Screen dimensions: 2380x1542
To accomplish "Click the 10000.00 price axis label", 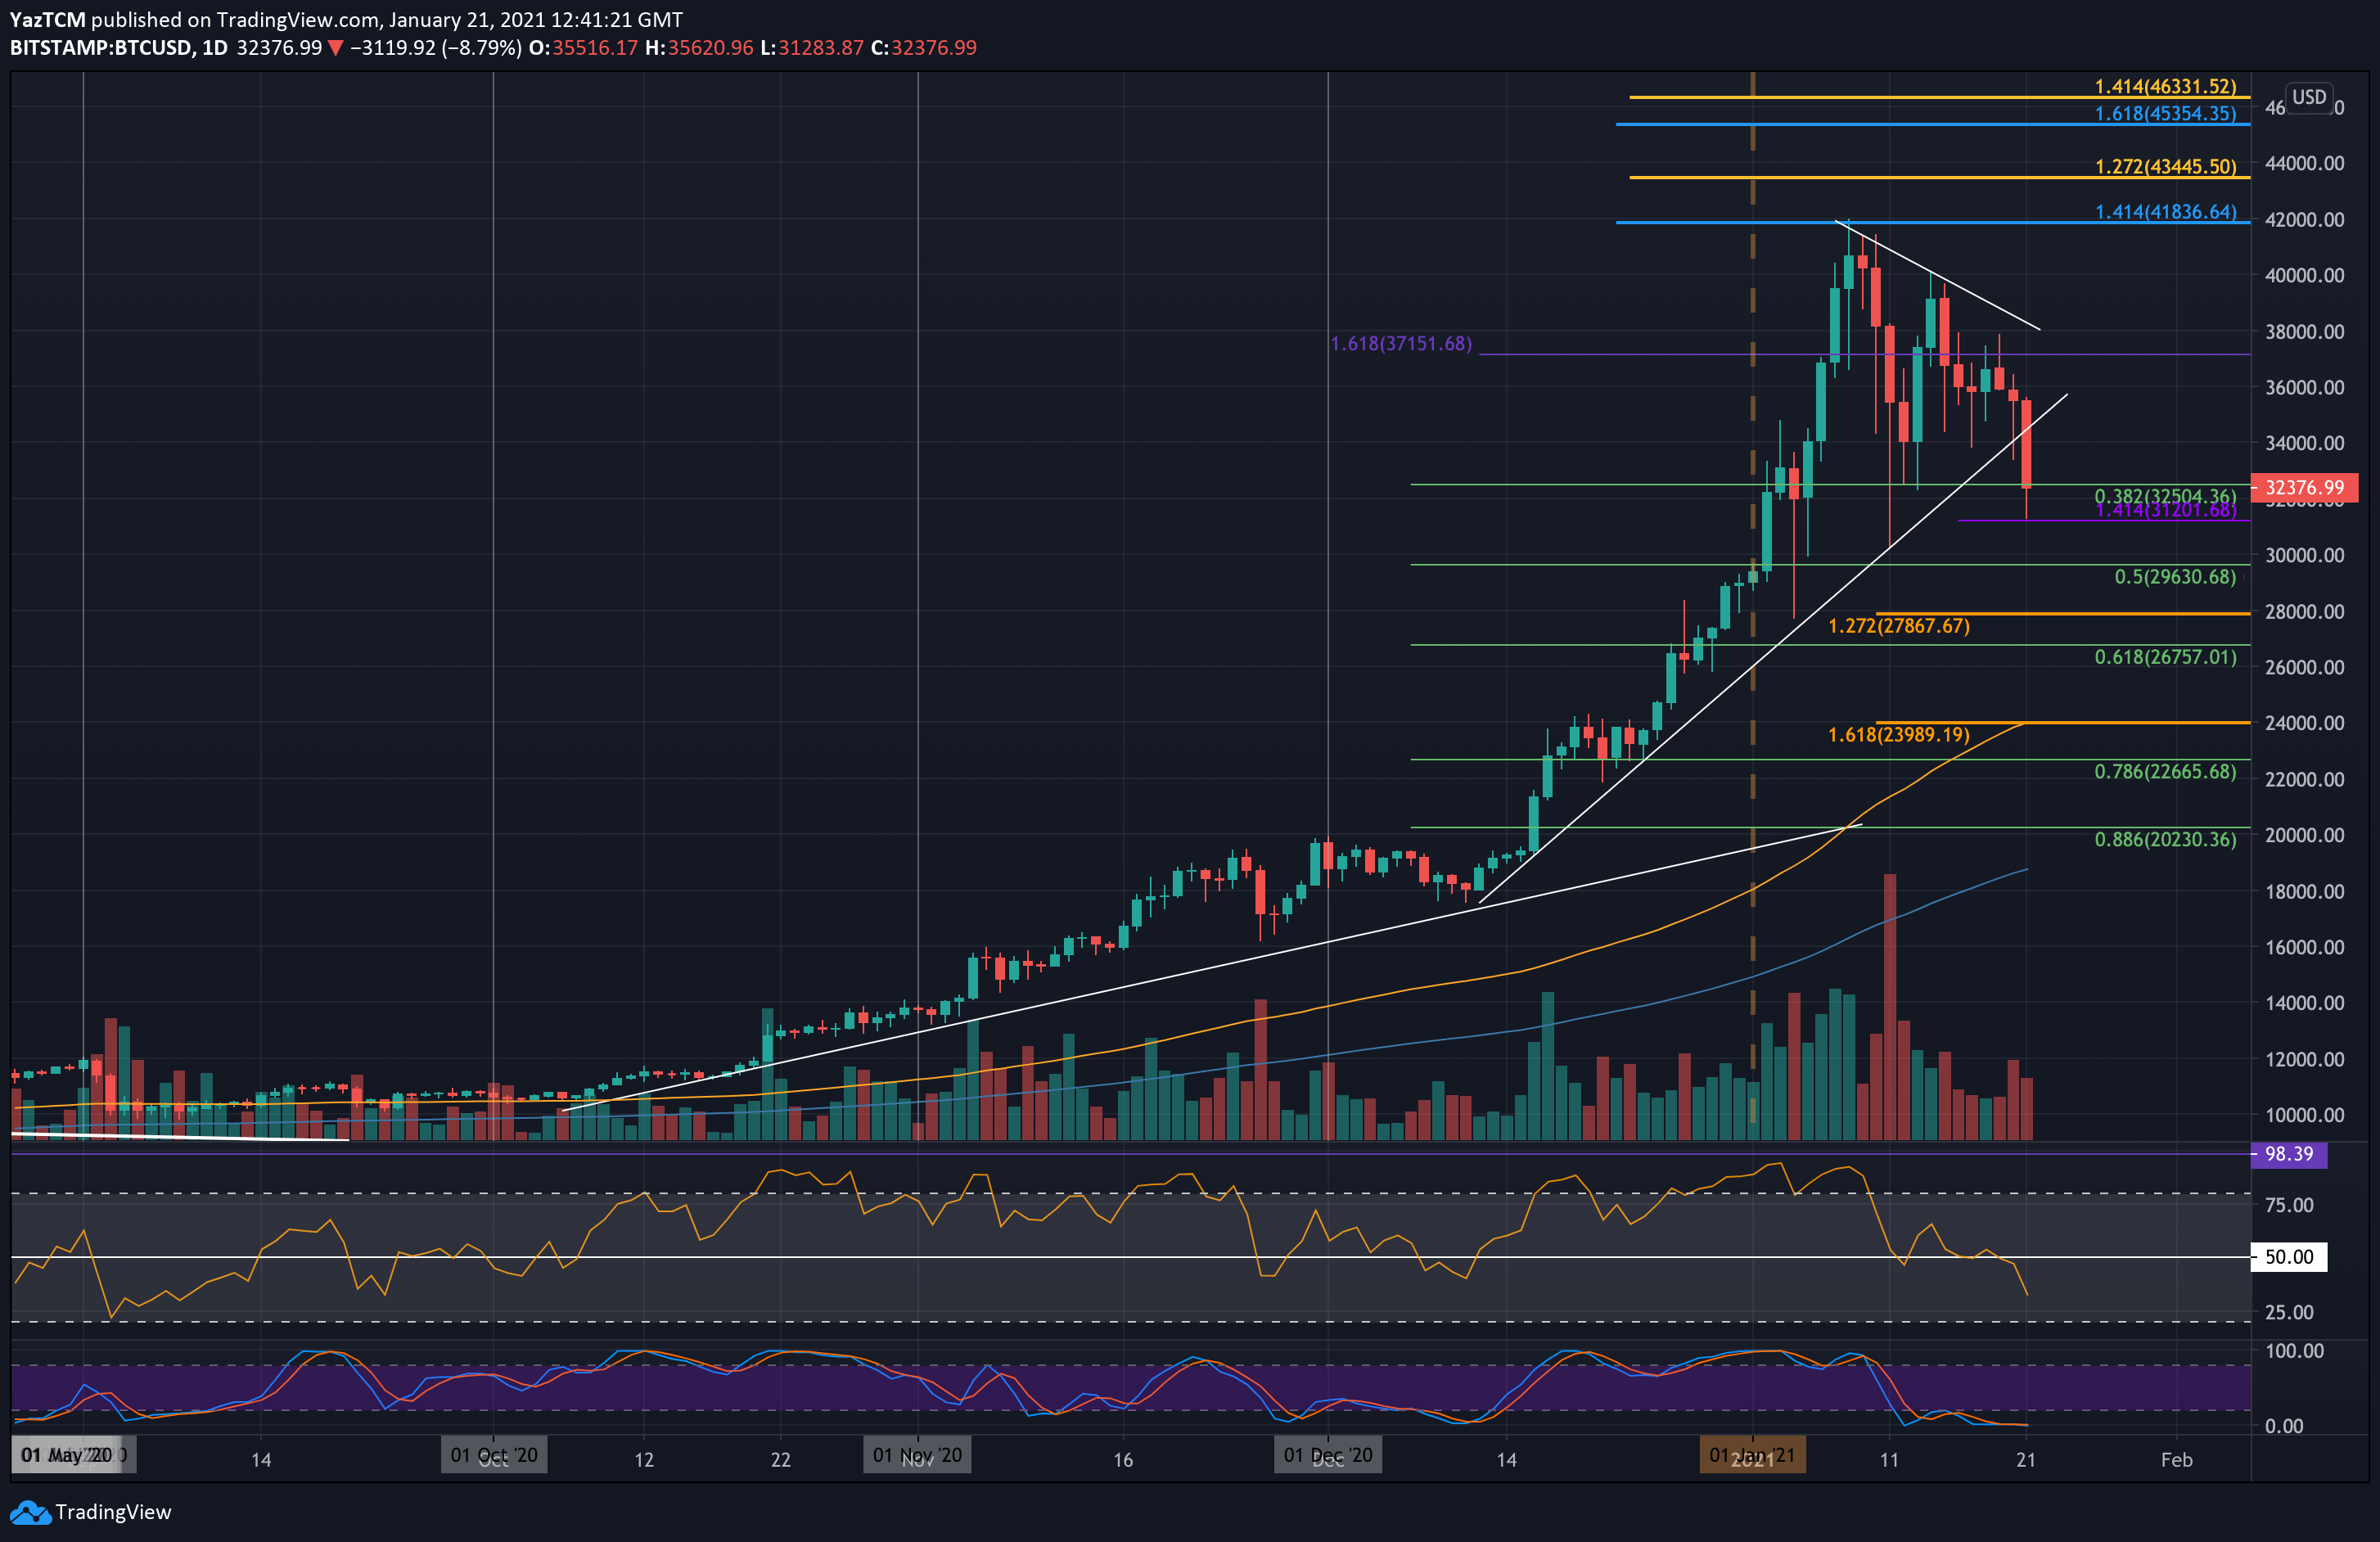I will [x=2304, y=1115].
